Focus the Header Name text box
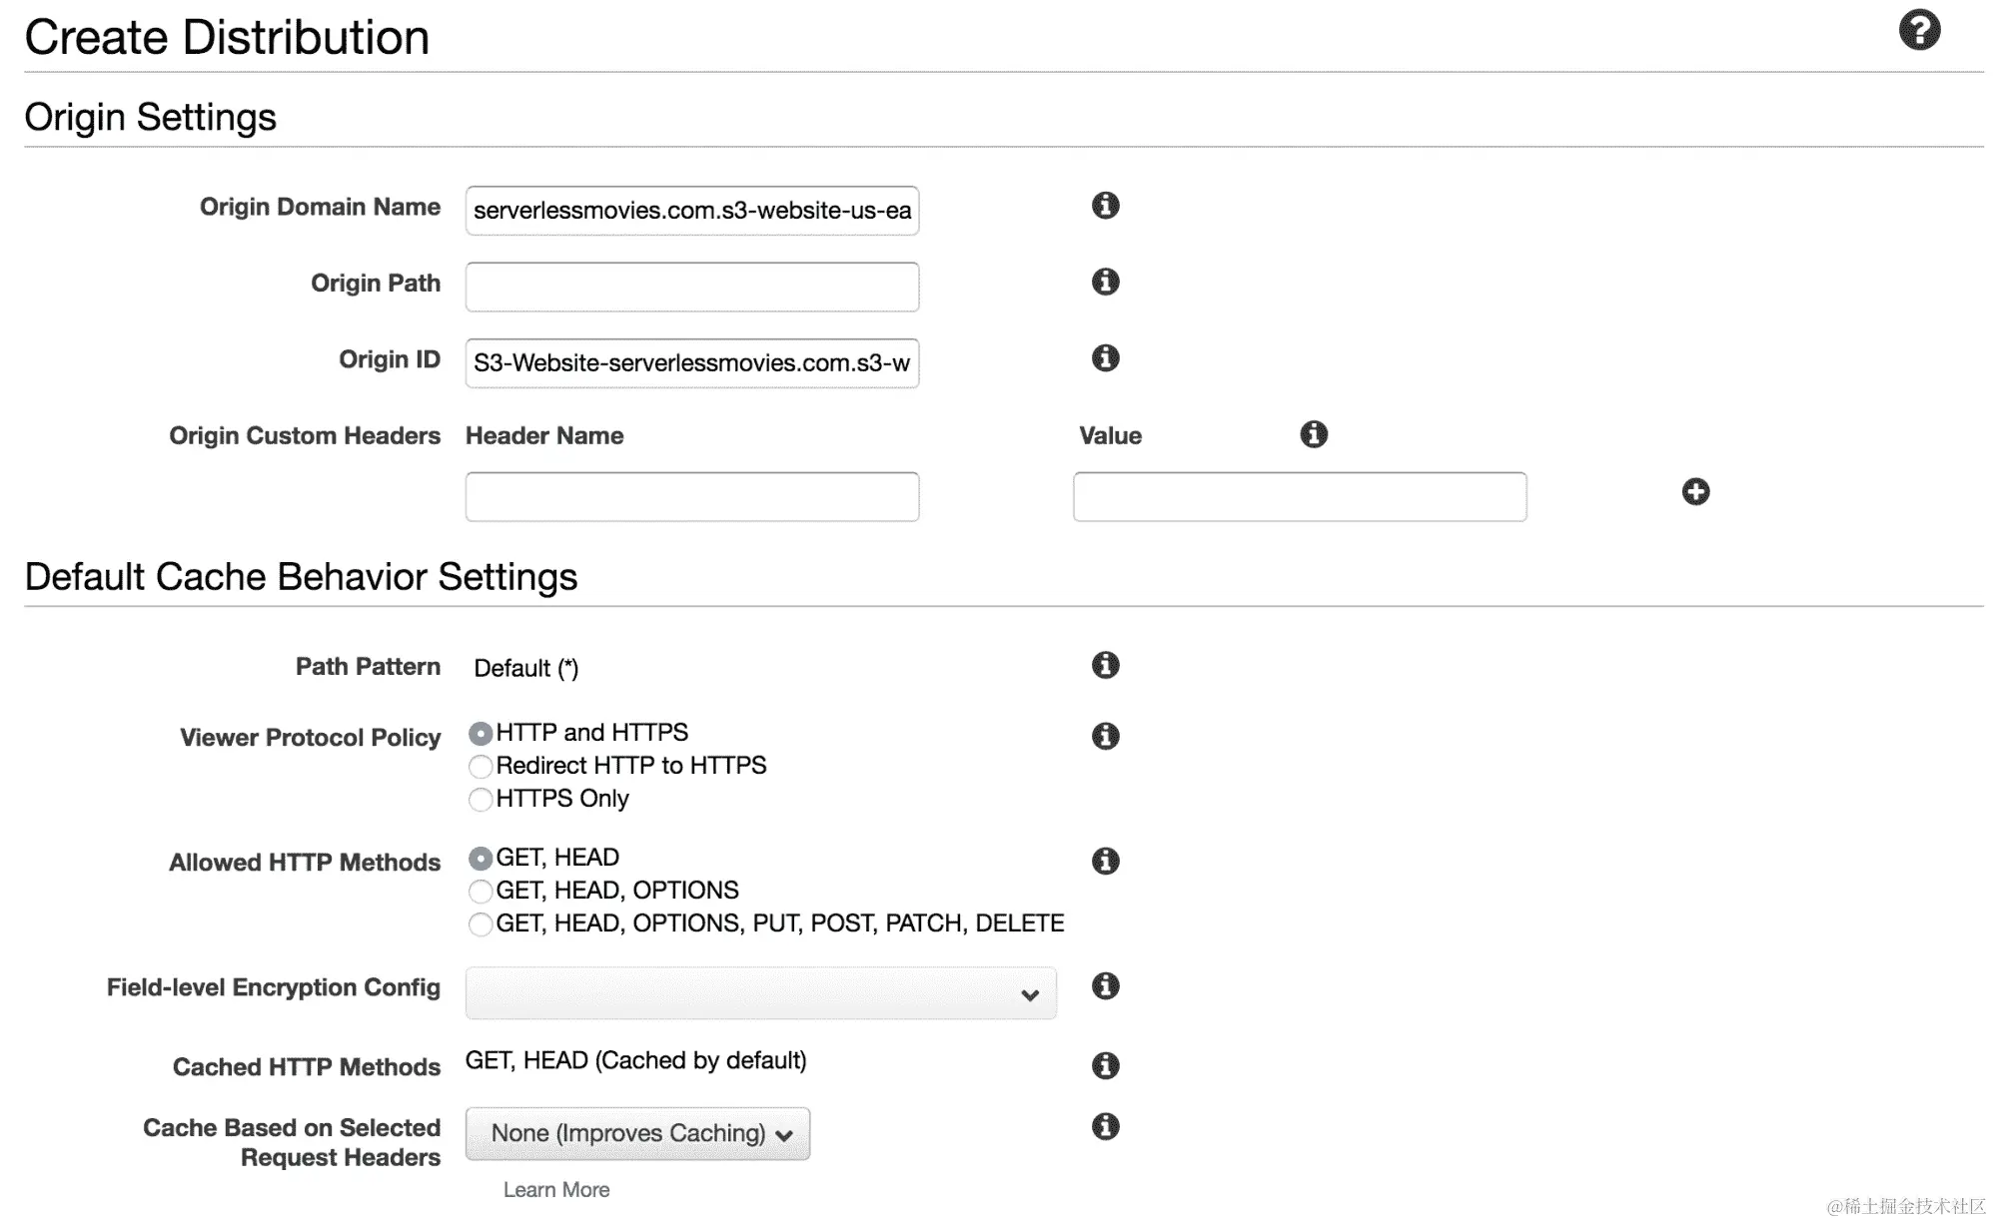 pyautogui.click(x=691, y=497)
